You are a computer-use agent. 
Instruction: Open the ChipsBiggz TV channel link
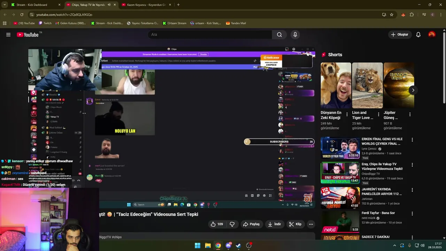tap(371, 174)
